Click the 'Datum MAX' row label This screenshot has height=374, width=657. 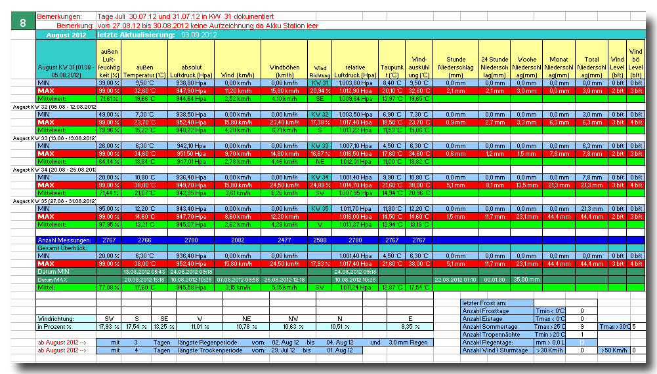[x=66, y=280]
